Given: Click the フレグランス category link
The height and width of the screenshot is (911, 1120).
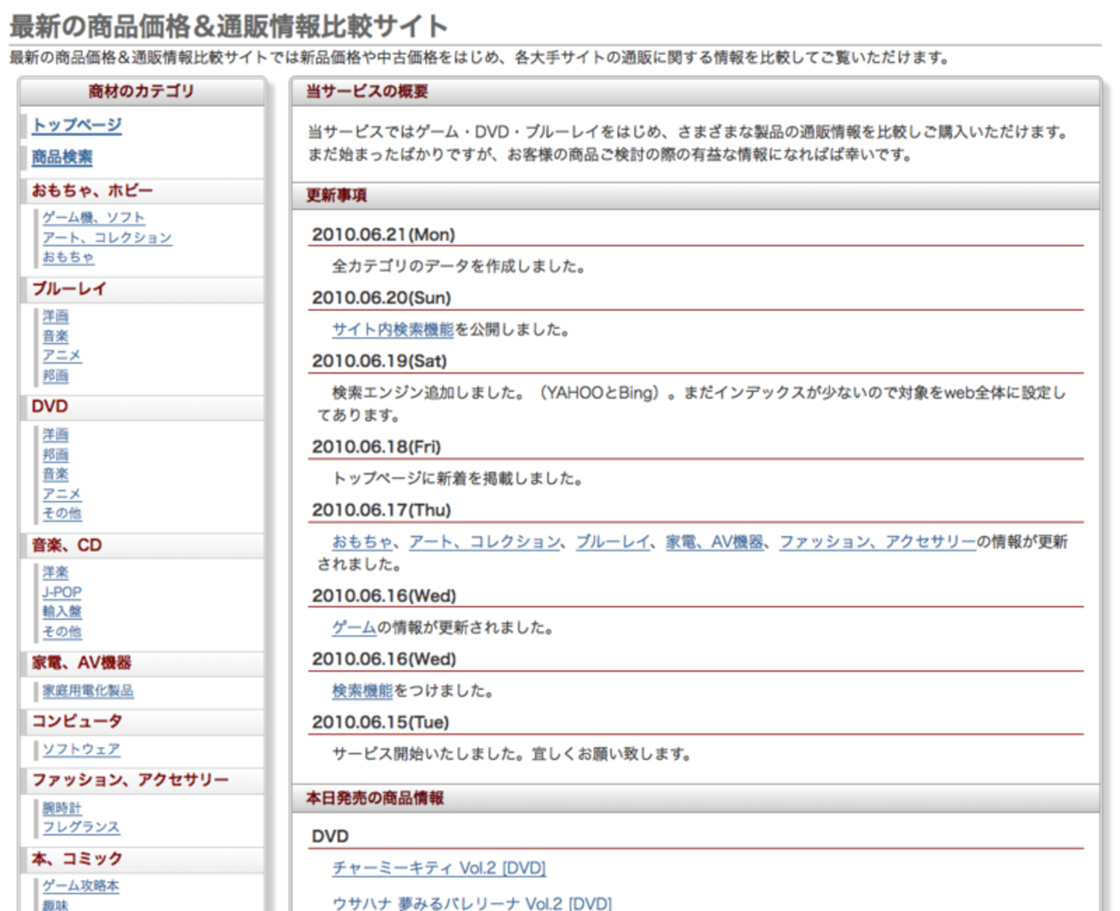Looking at the screenshot, I should coord(81,827).
